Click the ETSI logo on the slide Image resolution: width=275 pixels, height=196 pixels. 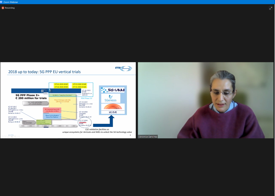click(123, 69)
